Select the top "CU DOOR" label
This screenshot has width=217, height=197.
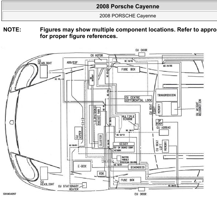pos(141,50)
